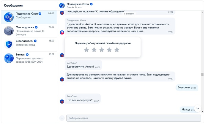Click 'Оцените работу нашей службы поддержки' text
The image size is (208, 125).
103,43
